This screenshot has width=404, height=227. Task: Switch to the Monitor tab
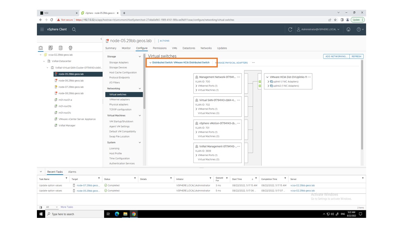[x=126, y=48]
